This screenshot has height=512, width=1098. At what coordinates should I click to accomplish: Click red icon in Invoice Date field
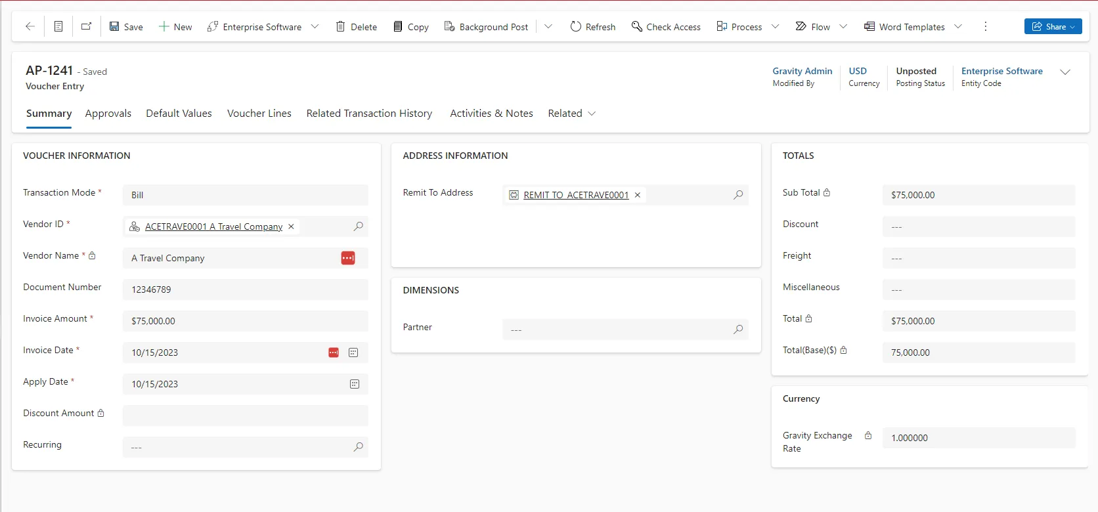click(x=334, y=352)
